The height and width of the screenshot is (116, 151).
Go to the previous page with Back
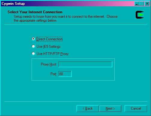point(88,108)
